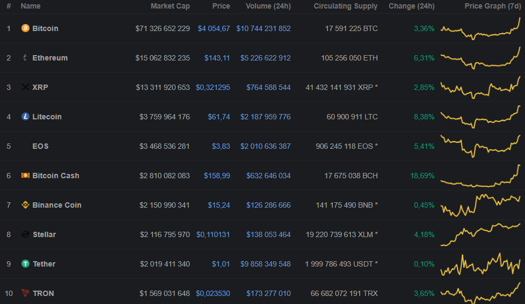Click the Bitcoin orange coin icon
The image size is (525, 304).
pyautogui.click(x=25, y=28)
